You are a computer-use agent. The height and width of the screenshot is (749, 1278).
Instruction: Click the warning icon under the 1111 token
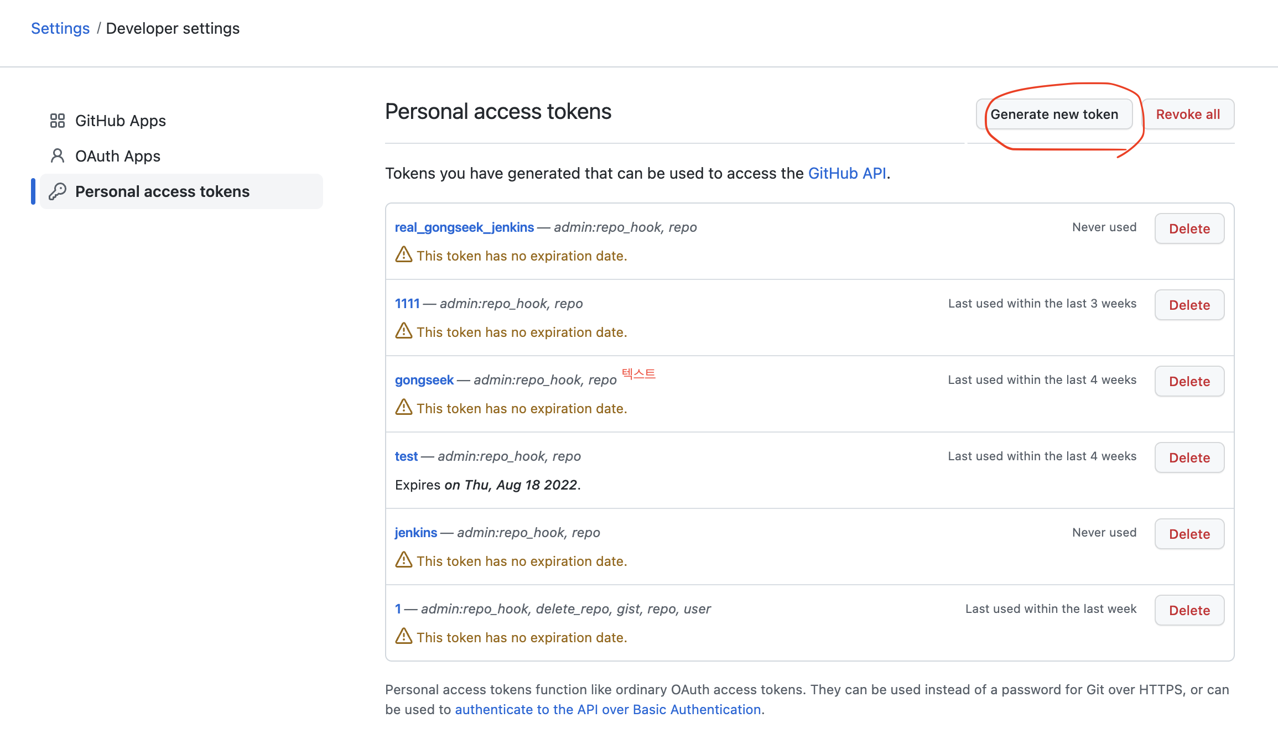(x=404, y=331)
